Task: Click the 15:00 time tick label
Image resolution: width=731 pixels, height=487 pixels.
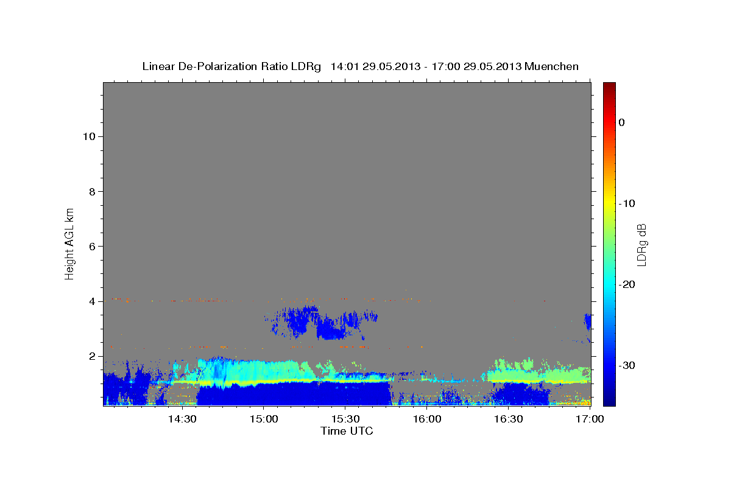Action: point(264,419)
